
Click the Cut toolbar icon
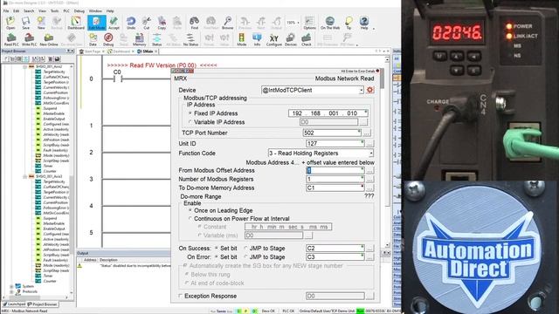(x=146, y=23)
